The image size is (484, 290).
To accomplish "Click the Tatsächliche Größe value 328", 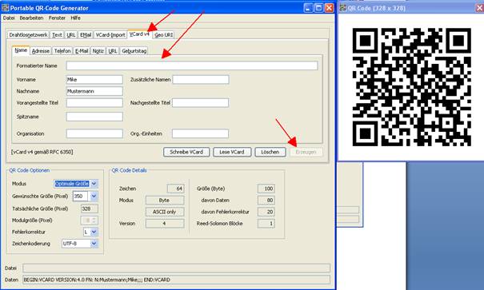I will click(x=90, y=209).
